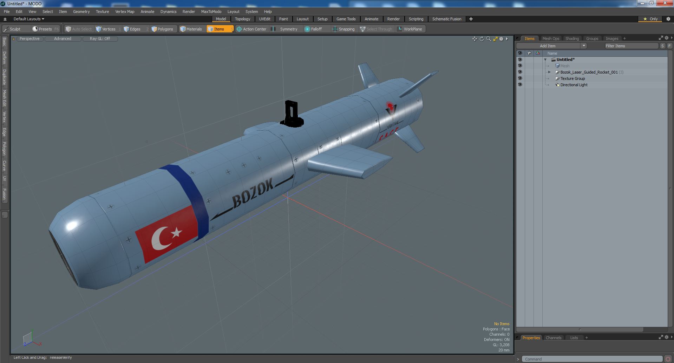Image resolution: width=674 pixels, height=363 pixels.
Task: Open the Perspective view type dropdown
Action: click(30, 39)
